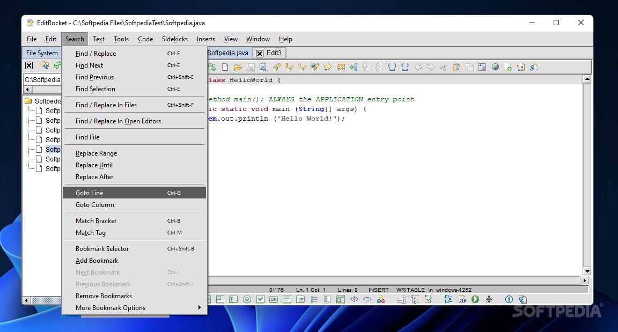Open the Code menu
This screenshot has width=618, height=332.
pos(145,39)
